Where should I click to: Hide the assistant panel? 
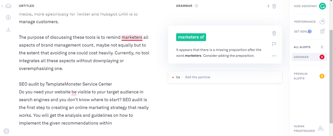click(x=305, y=6)
